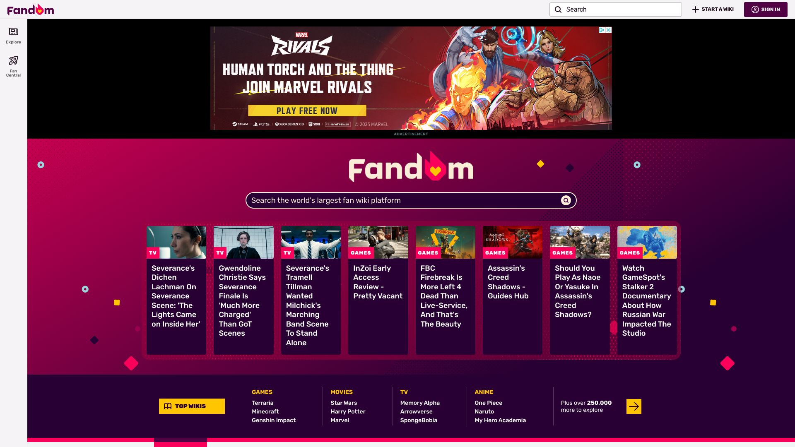This screenshot has width=795, height=447.
Task: Open Assassin's Creed Shadows Guides Hub article
Action: coord(512,290)
